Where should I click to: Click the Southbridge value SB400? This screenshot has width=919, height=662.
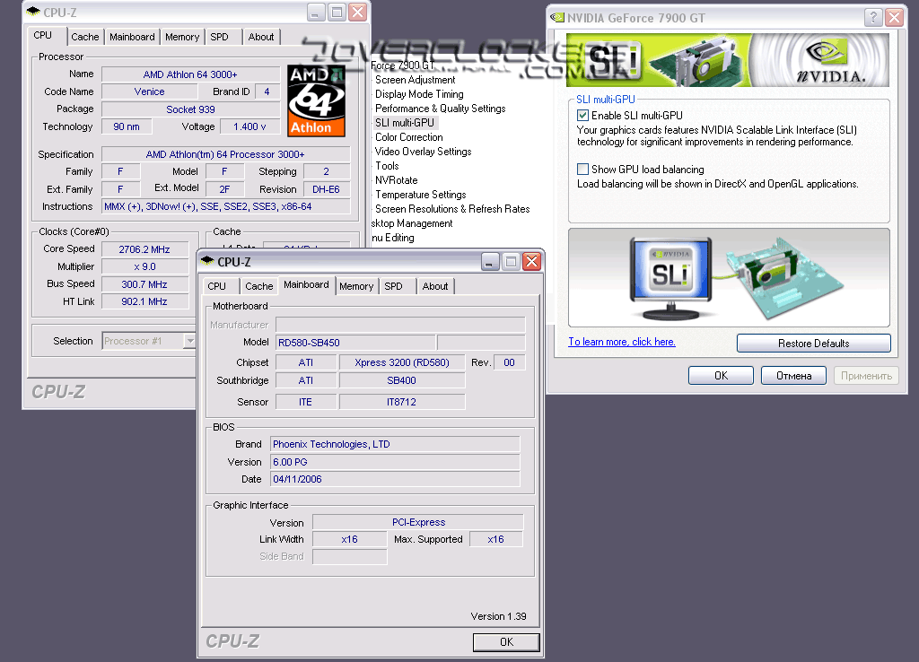(402, 380)
